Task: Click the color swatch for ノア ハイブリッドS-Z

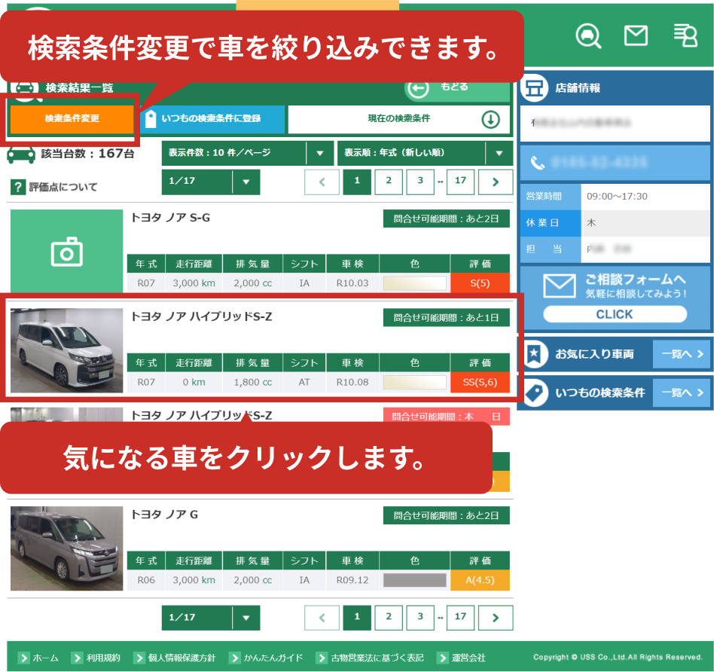Action: tap(413, 383)
